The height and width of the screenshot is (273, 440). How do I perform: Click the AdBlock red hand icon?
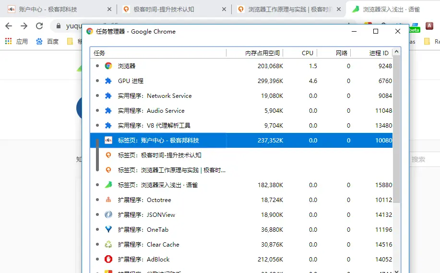click(x=108, y=259)
